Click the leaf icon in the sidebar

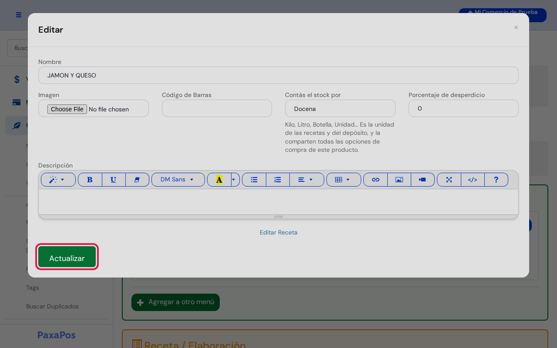tap(17, 126)
